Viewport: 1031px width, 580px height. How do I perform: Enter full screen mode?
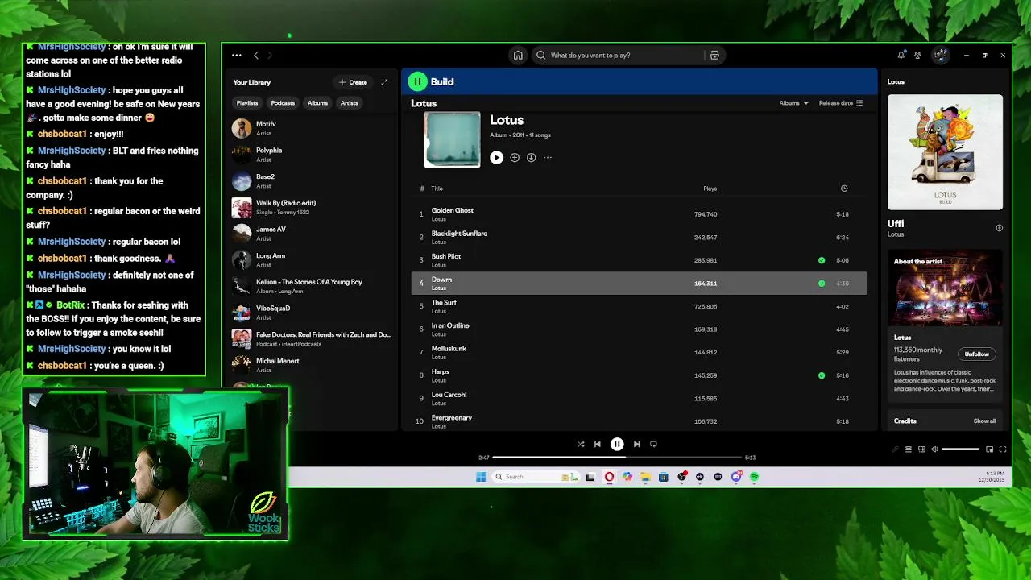coord(1003,449)
